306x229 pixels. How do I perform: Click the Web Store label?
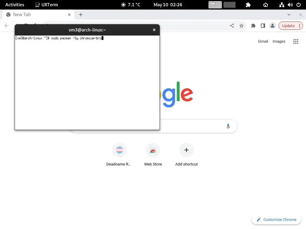[x=153, y=164]
